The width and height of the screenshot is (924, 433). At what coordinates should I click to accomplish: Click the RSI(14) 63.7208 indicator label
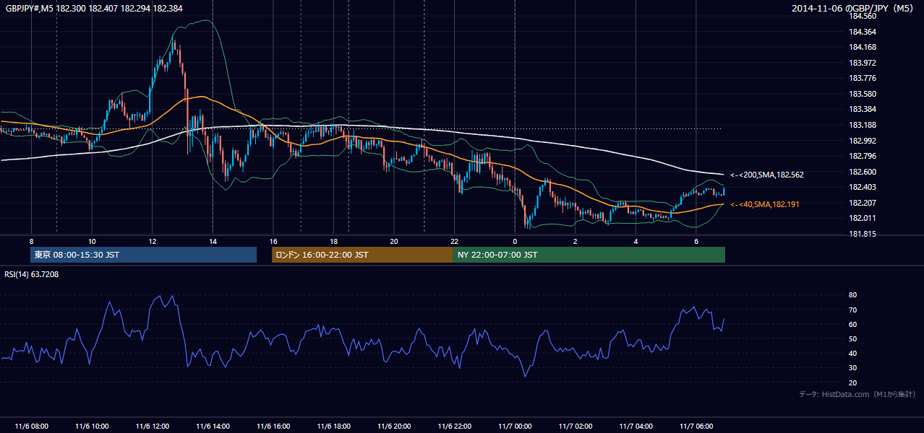31,274
